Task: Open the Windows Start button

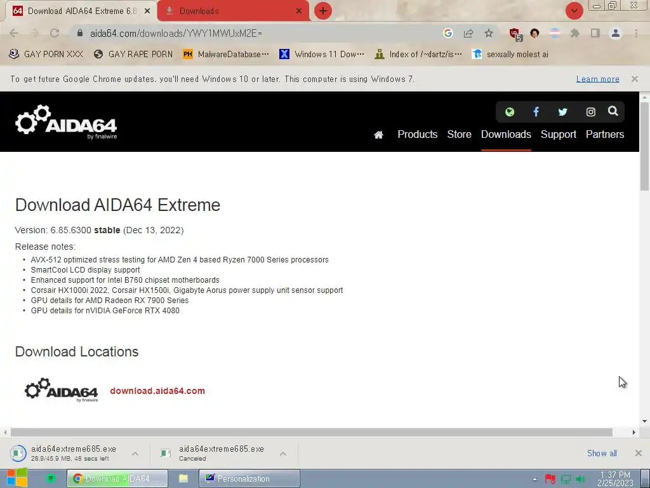Action: tap(17, 478)
